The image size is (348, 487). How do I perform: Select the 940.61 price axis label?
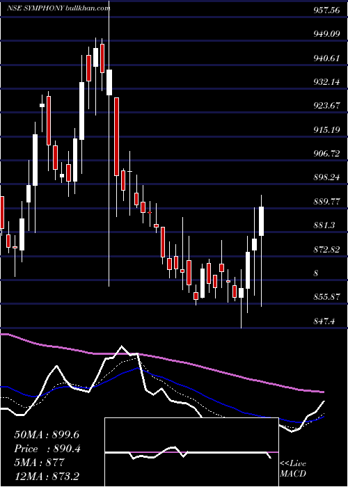point(326,58)
